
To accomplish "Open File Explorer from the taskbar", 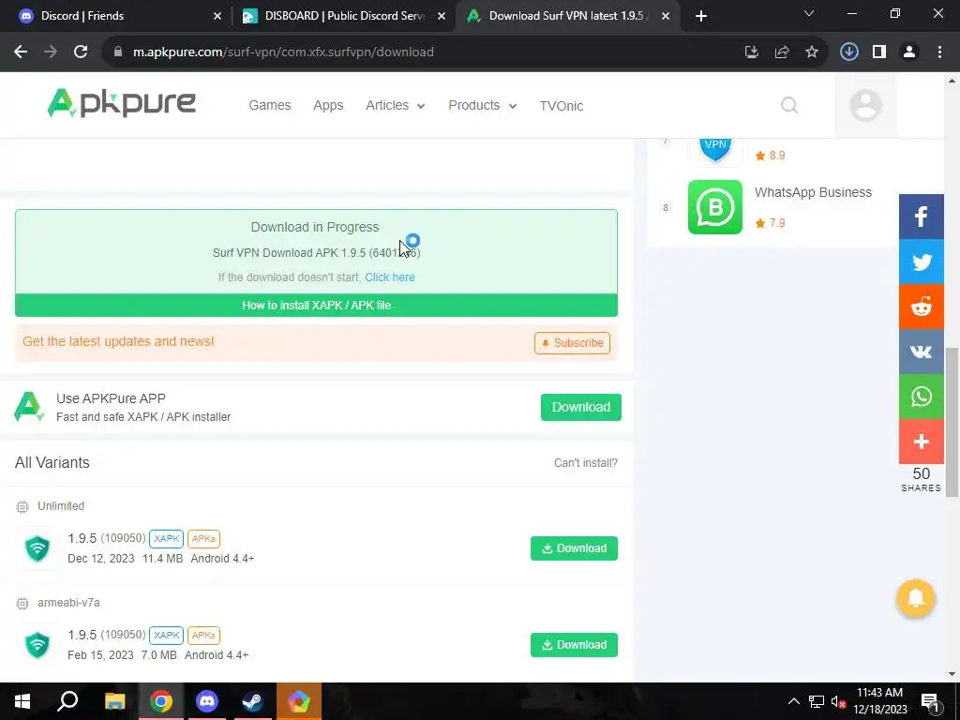I will coord(114,701).
